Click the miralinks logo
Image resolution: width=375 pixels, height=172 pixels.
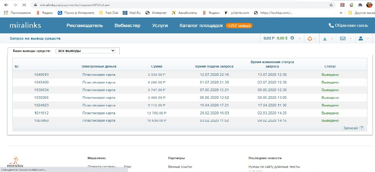25,25
